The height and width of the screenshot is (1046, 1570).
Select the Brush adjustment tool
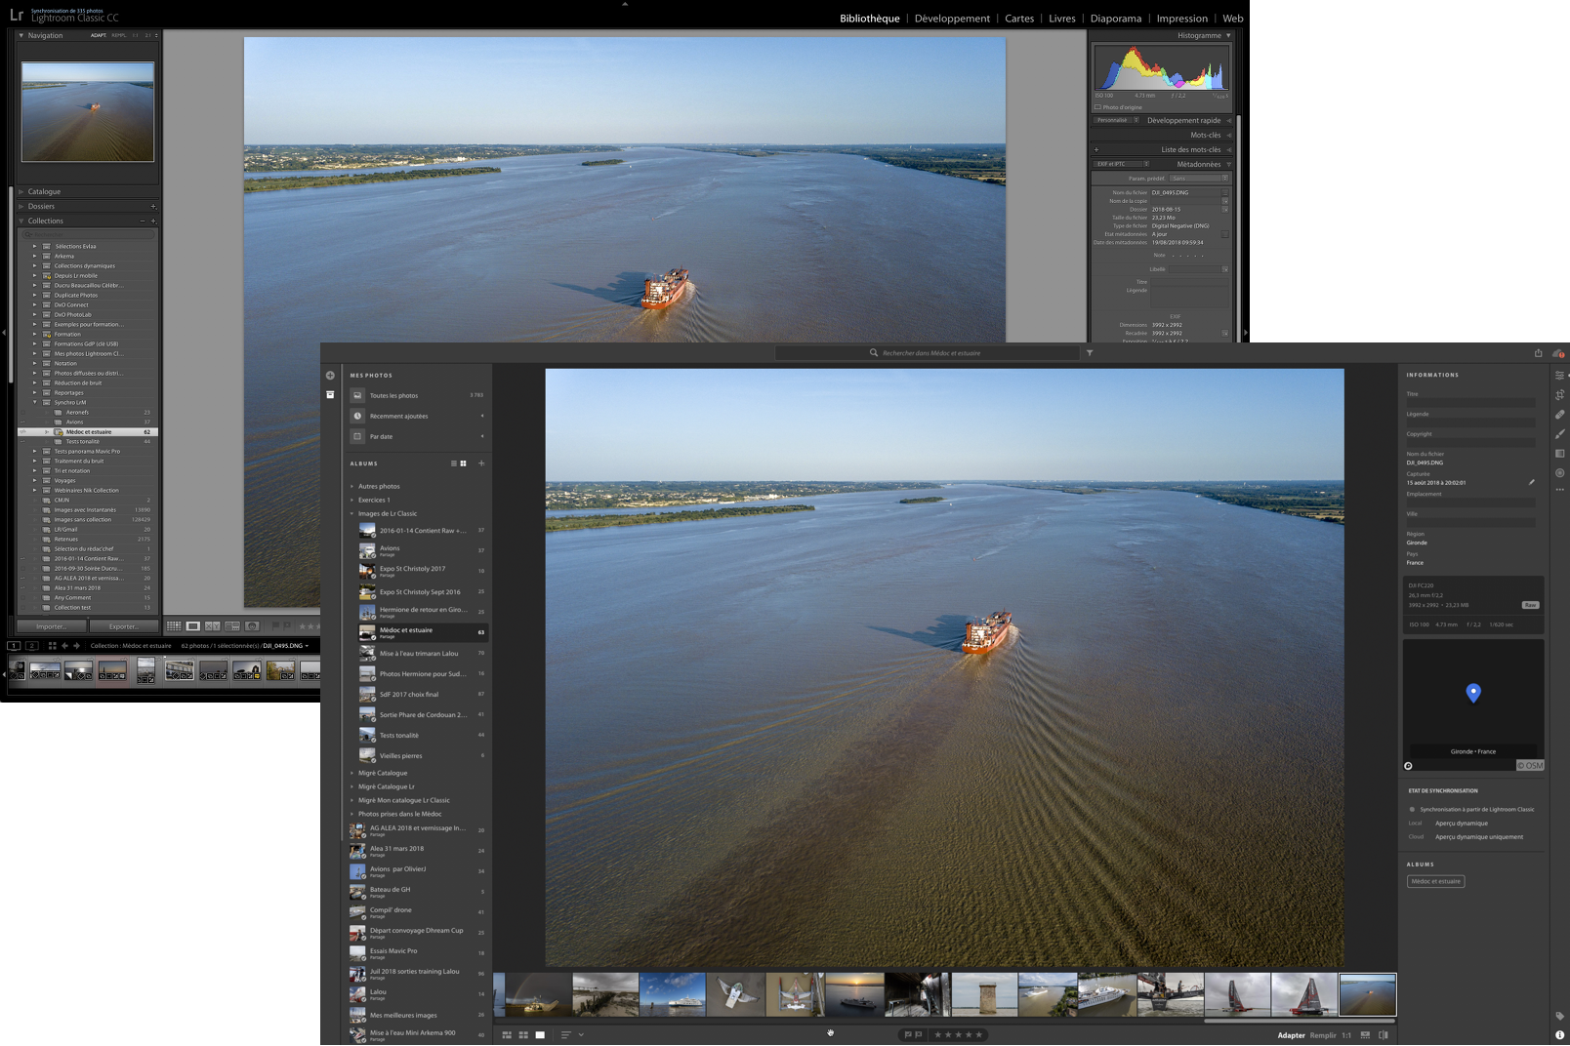(1559, 434)
